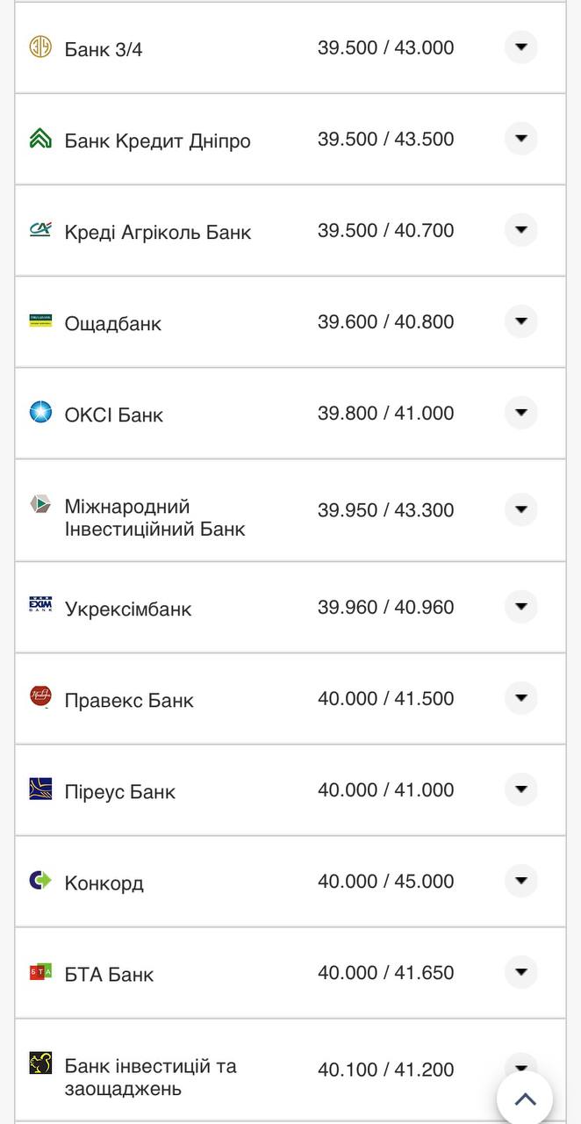Image resolution: width=581 pixels, height=1124 pixels.
Task: Expand the Банк 3/4 rate details
Action: (521, 47)
